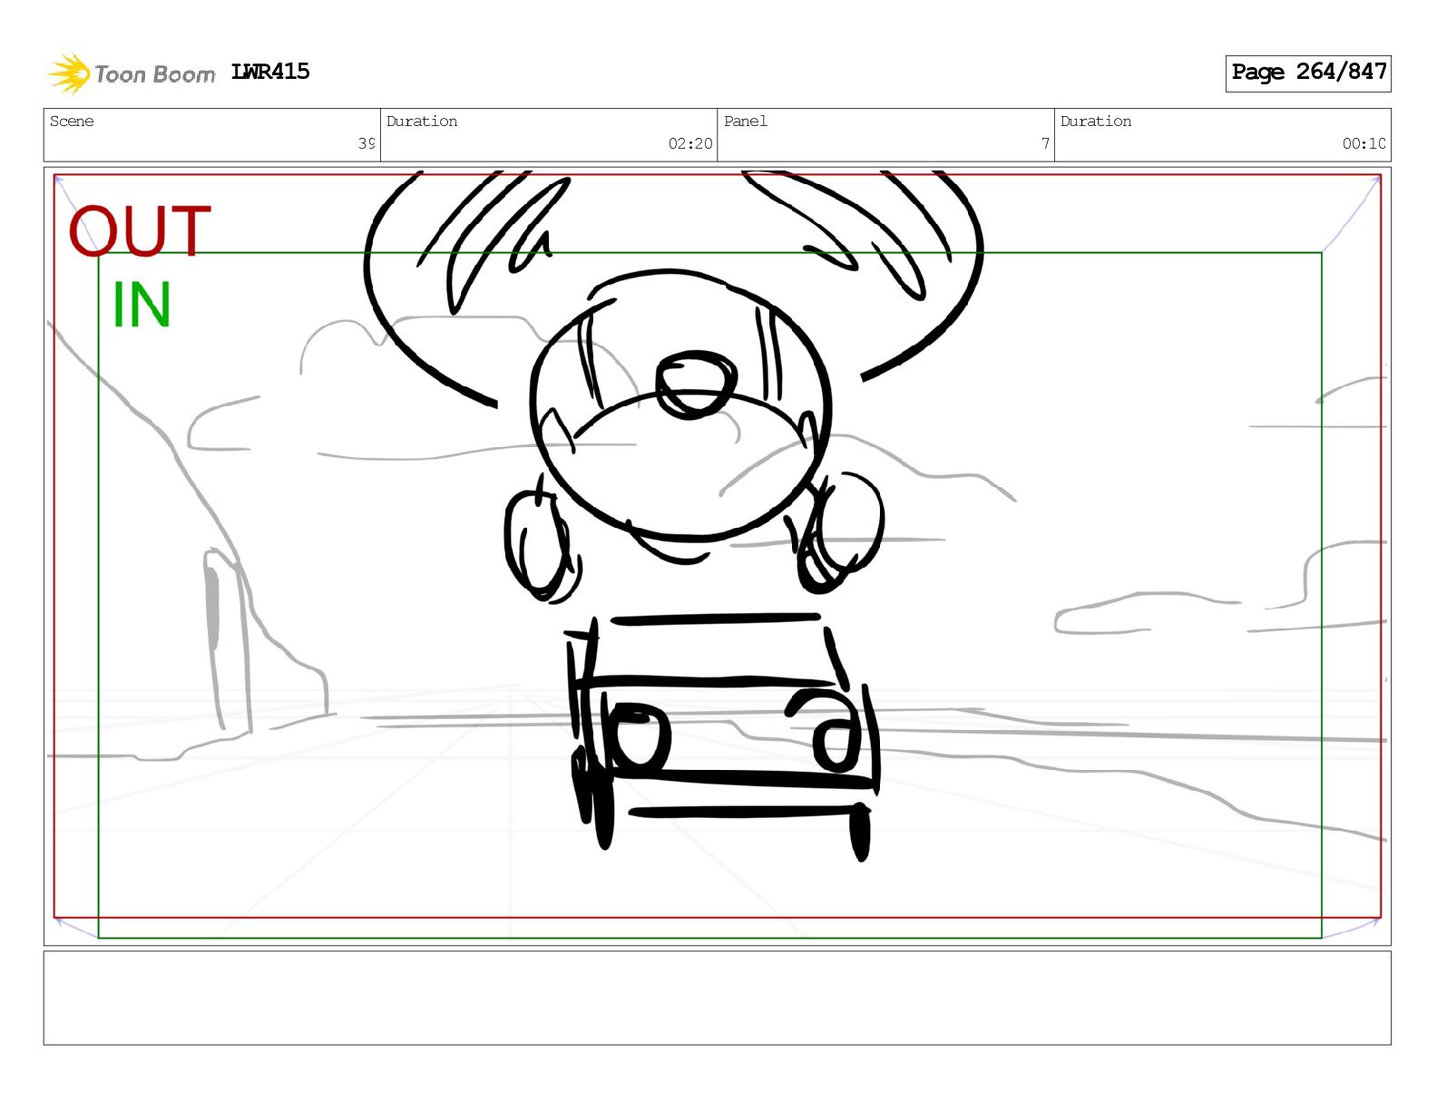Viewport: 1437px width, 1110px height.
Task: Click the empty notes box below panel
Action: coord(717,998)
